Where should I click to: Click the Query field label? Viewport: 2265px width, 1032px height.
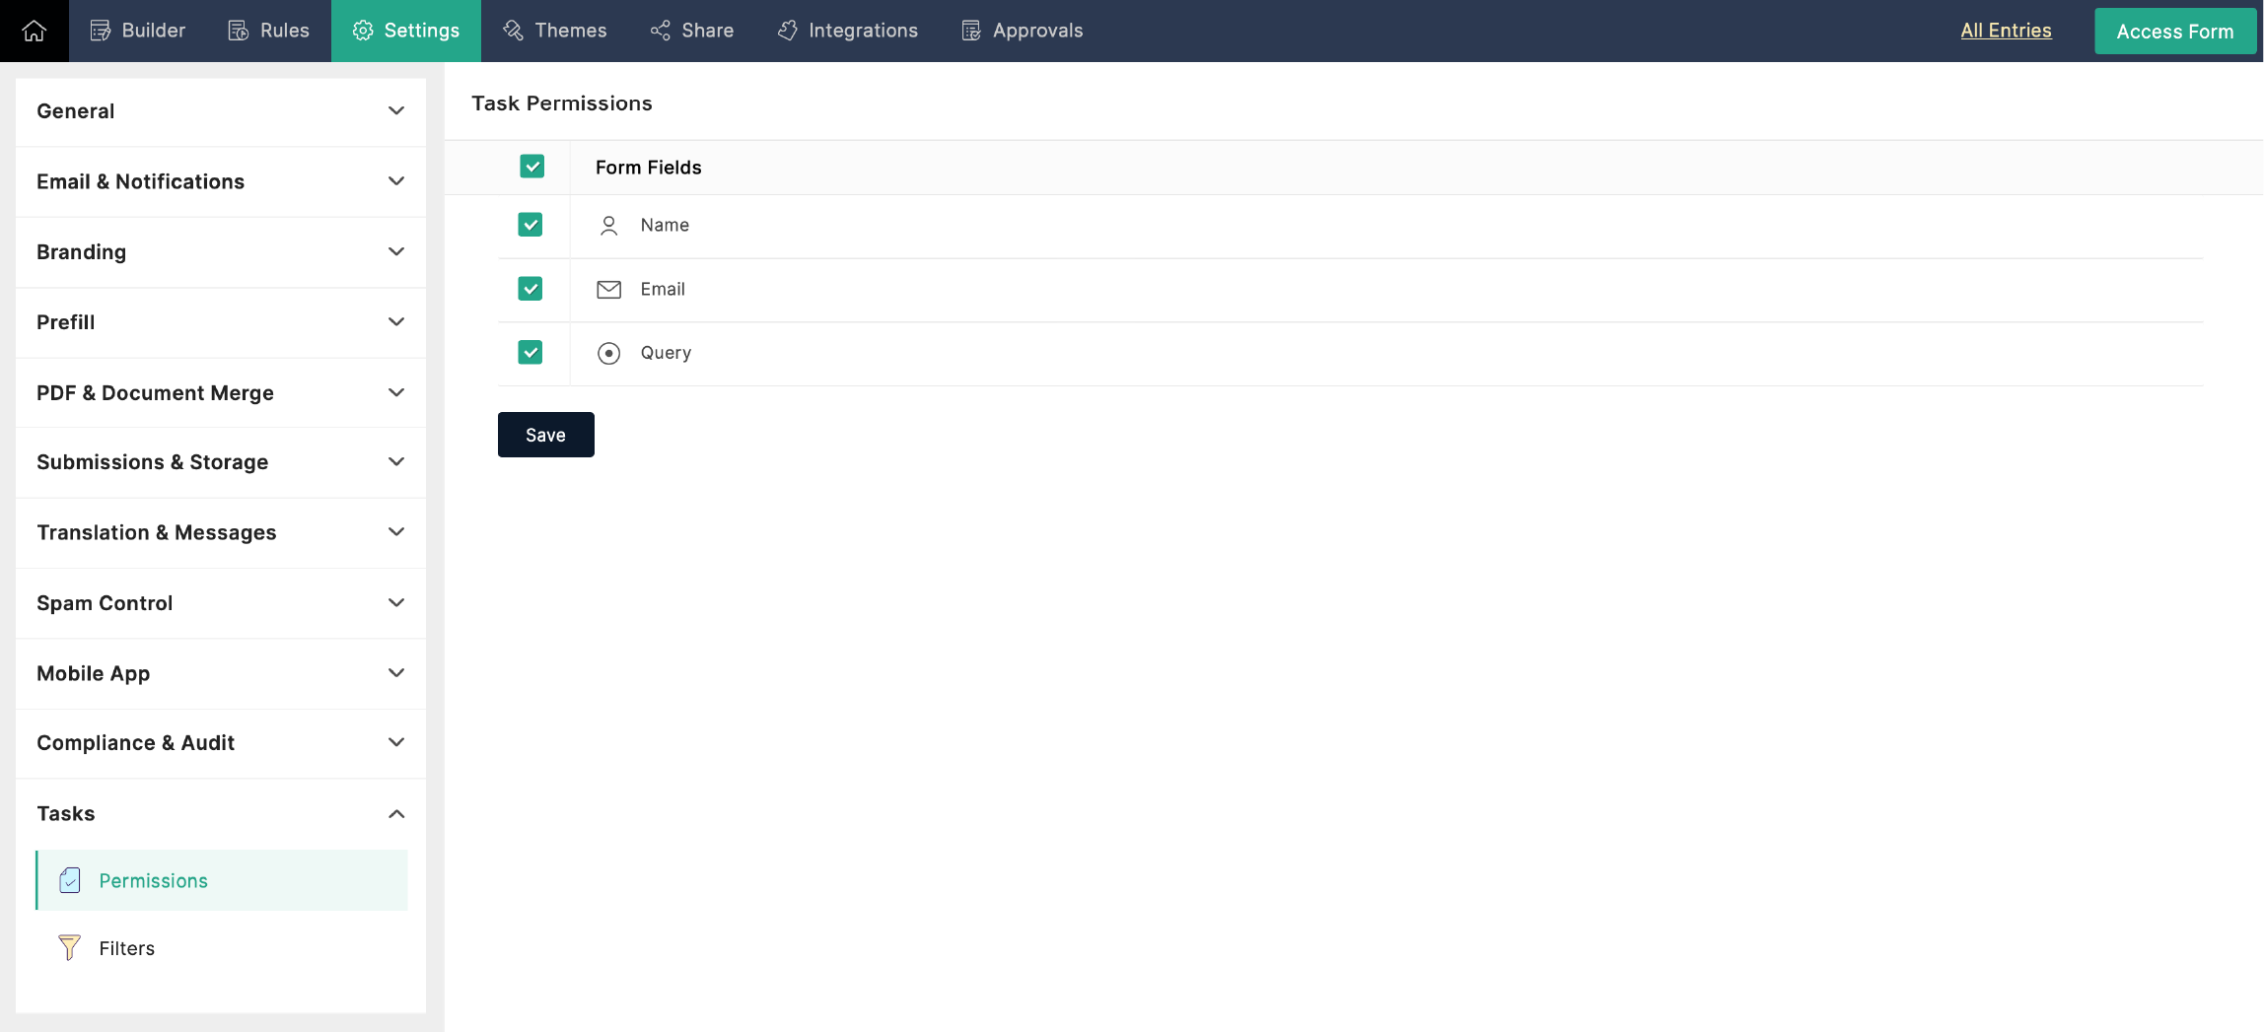click(667, 353)
